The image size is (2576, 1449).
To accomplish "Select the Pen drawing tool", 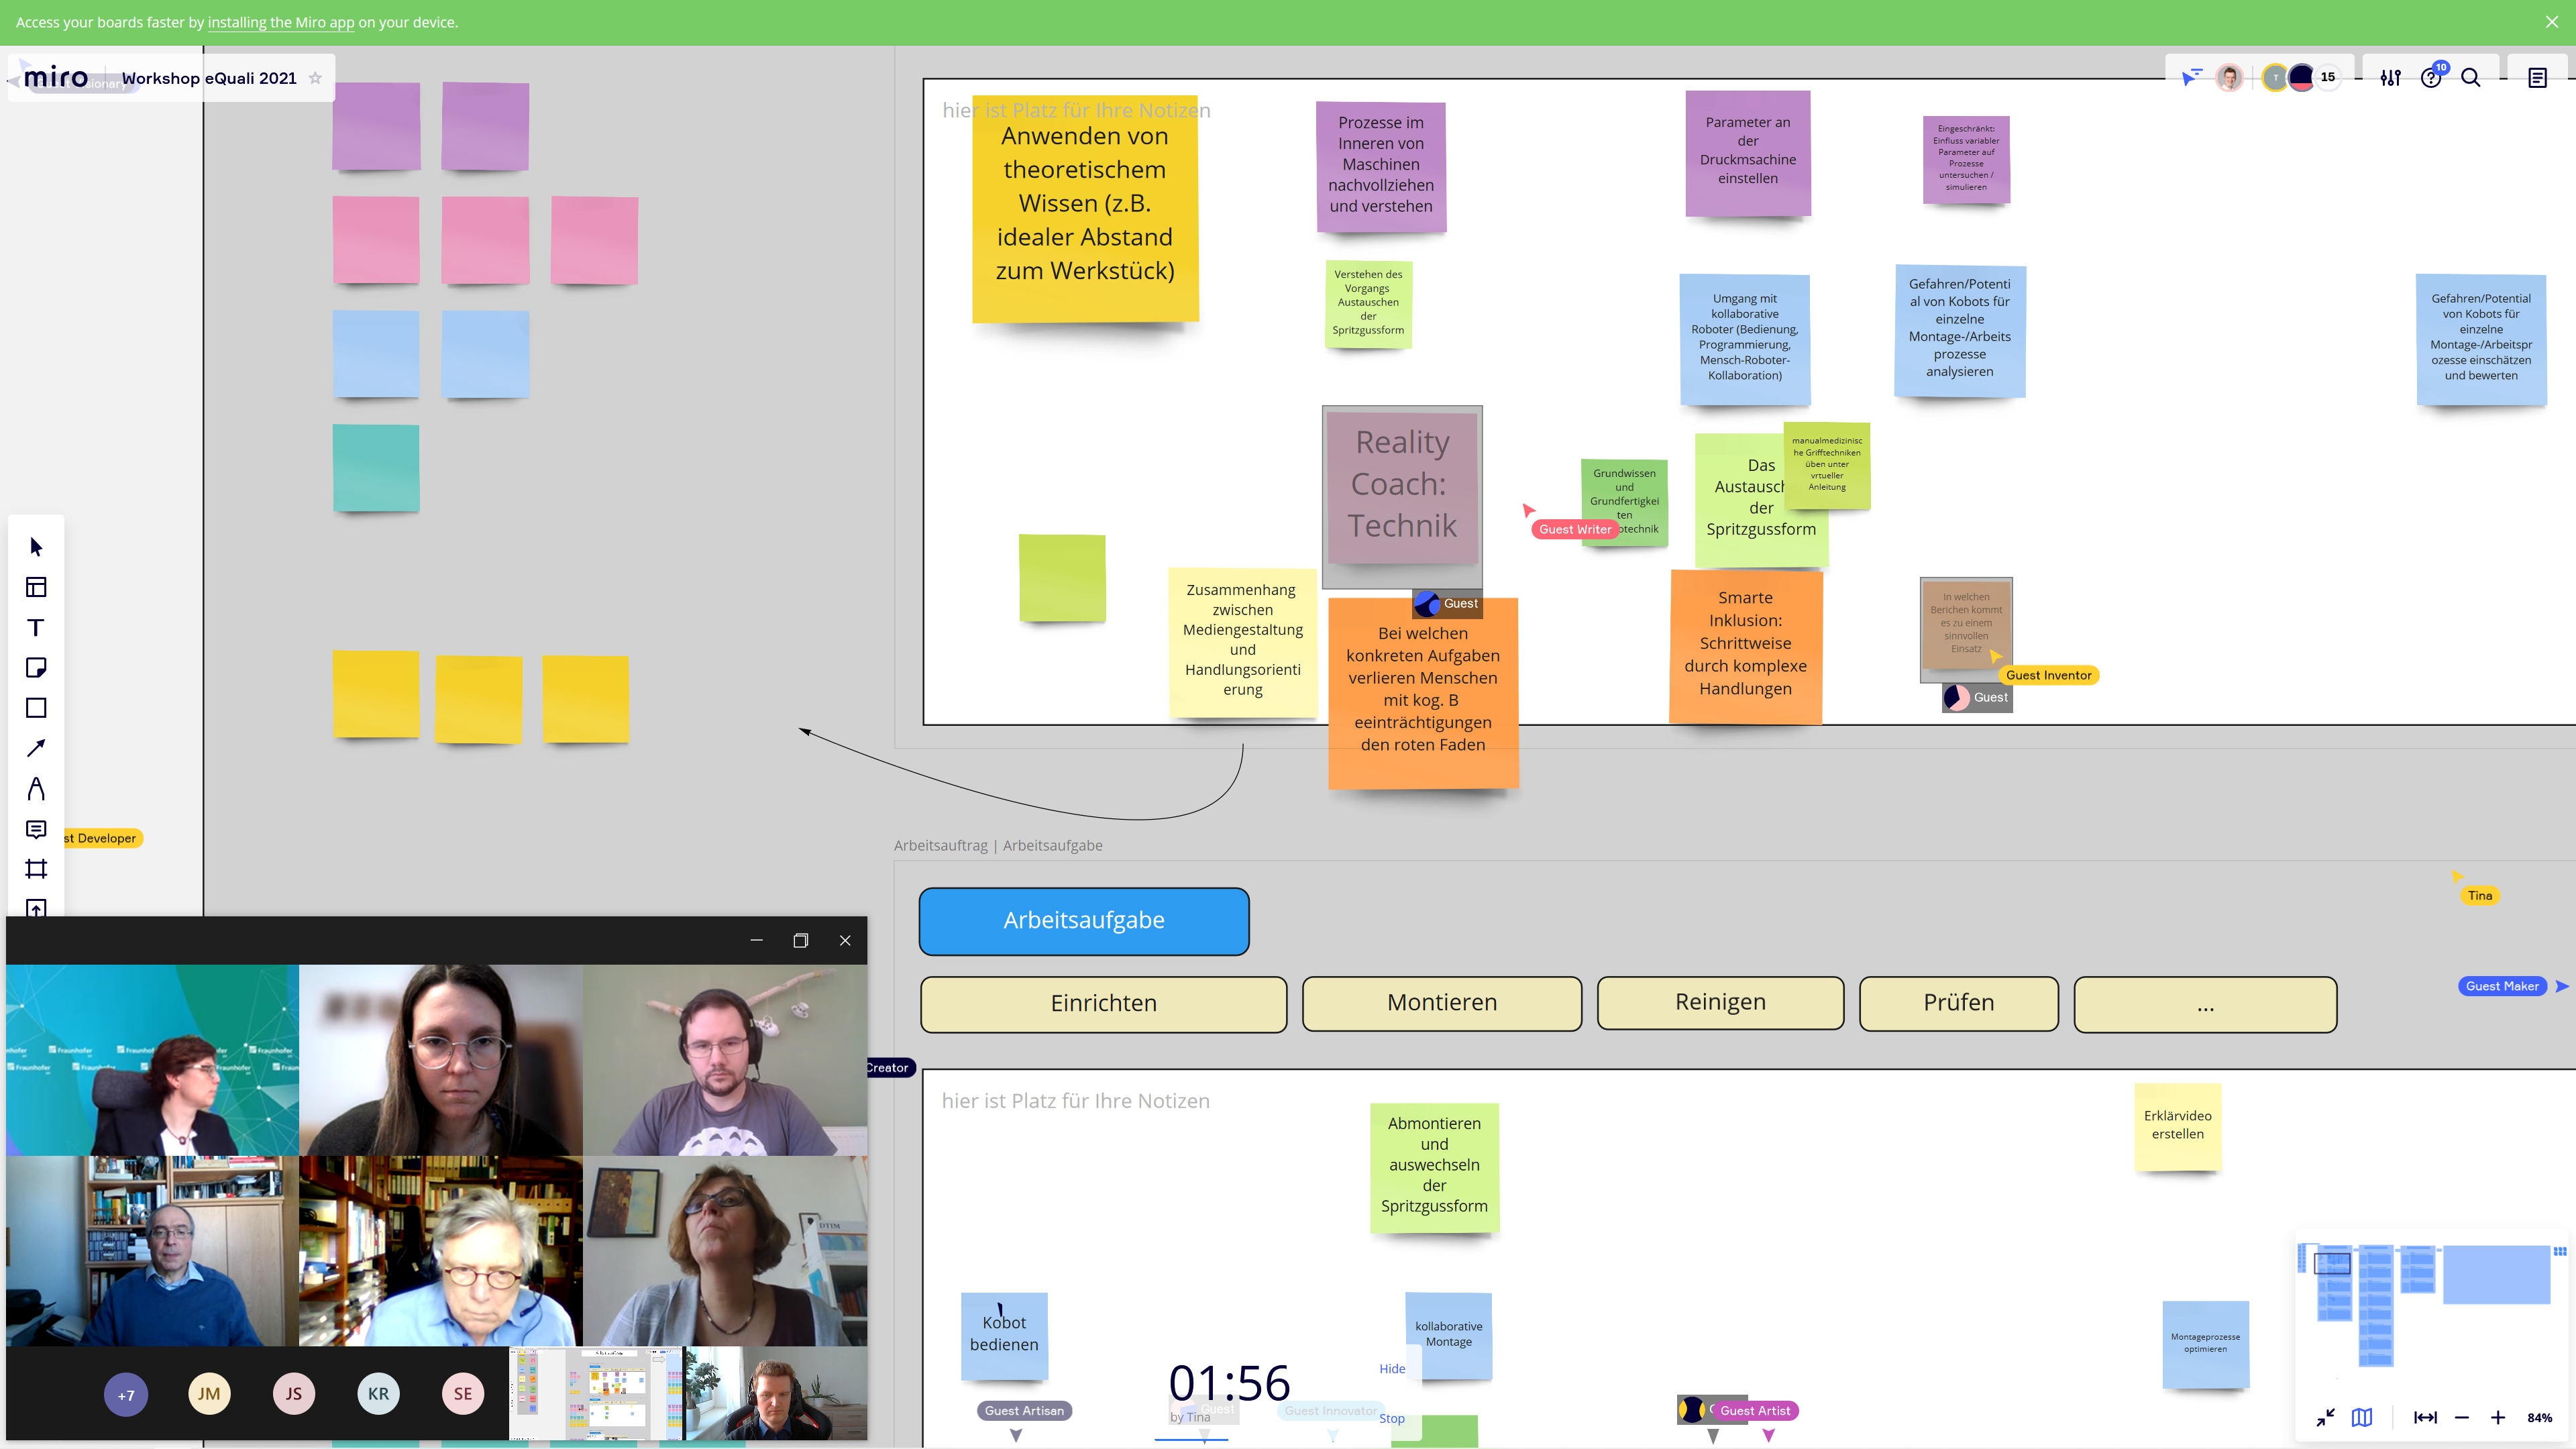I will click(x=36, y=789).
